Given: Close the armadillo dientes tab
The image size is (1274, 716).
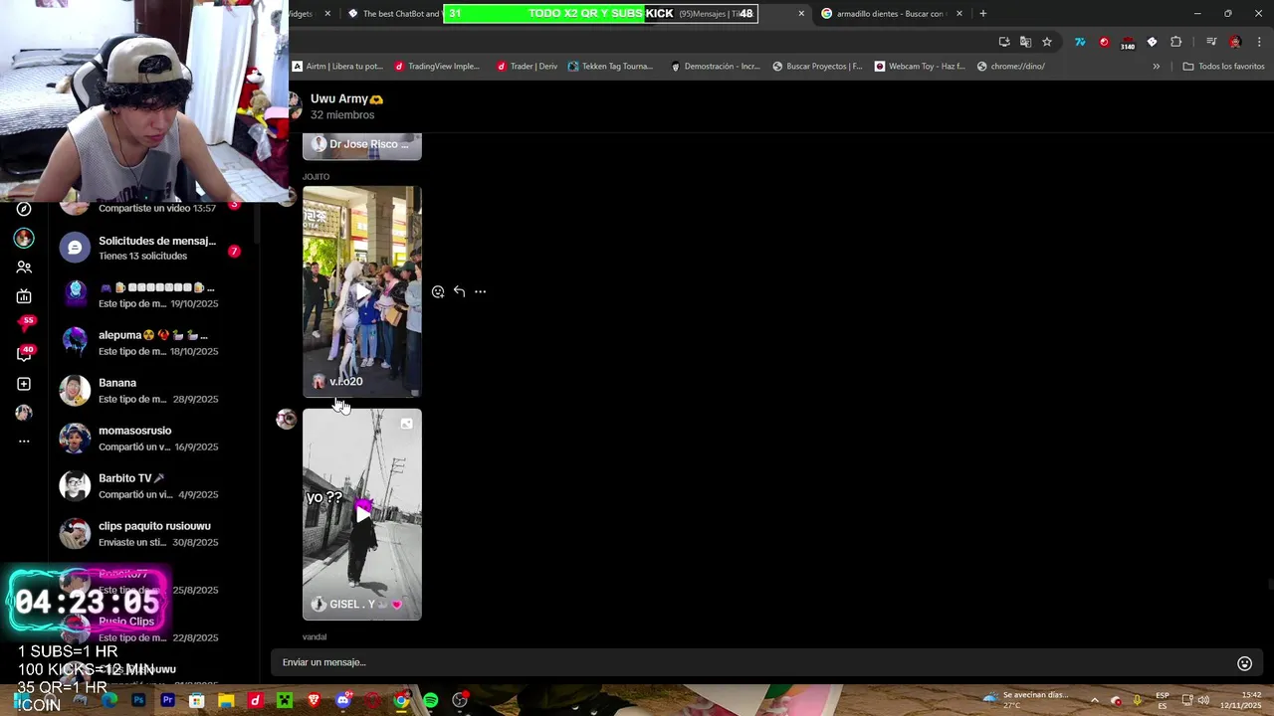Looking at the screenshot, I should [x=959, y=14].
